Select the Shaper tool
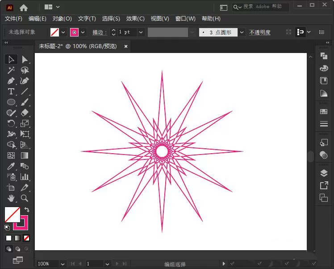334x269 pixels. click(11, 113)
